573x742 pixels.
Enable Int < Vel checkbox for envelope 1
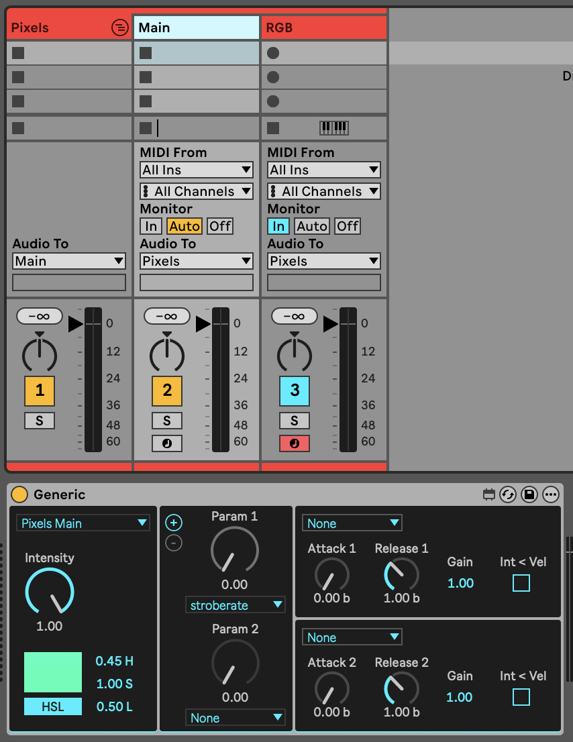tap(521, 583)
